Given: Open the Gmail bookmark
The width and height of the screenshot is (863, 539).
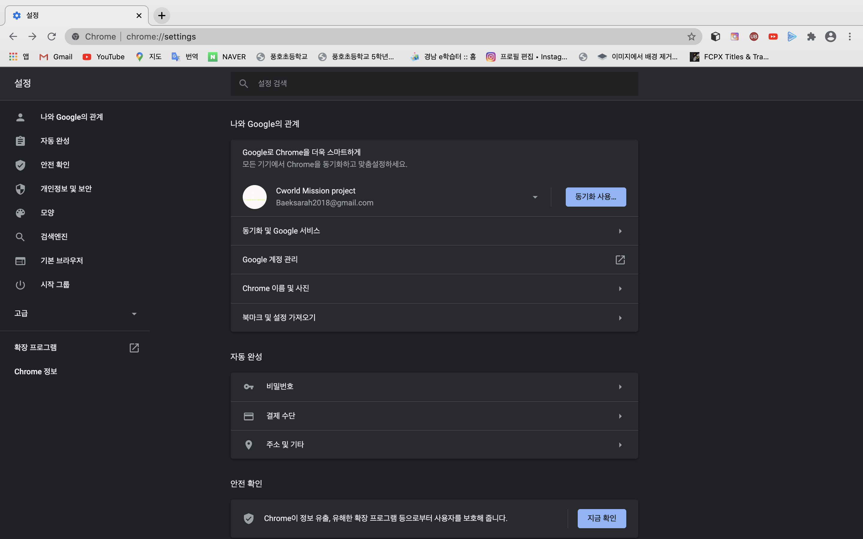Looking at the screenshot, I should 56,57.
